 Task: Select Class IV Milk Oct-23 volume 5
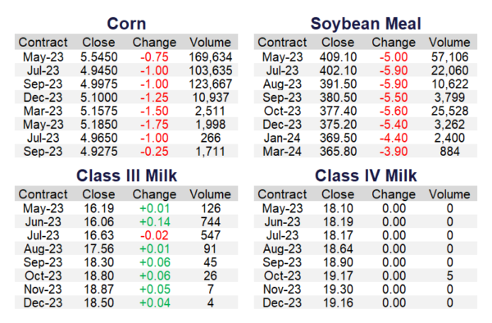tap(449, 276)
